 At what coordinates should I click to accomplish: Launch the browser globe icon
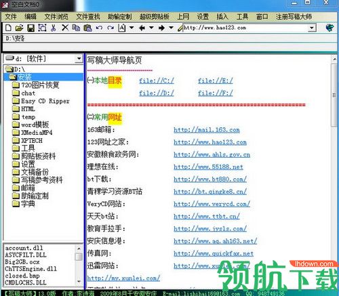pos(330,28)
